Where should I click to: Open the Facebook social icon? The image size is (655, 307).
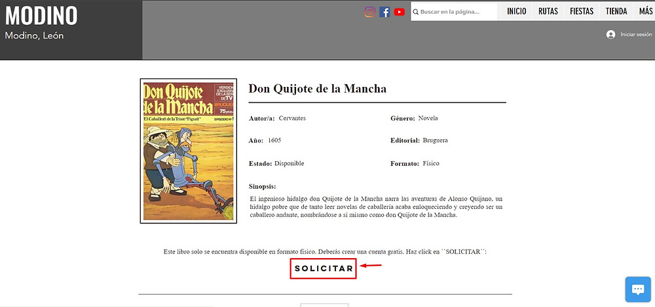[384, 12]
